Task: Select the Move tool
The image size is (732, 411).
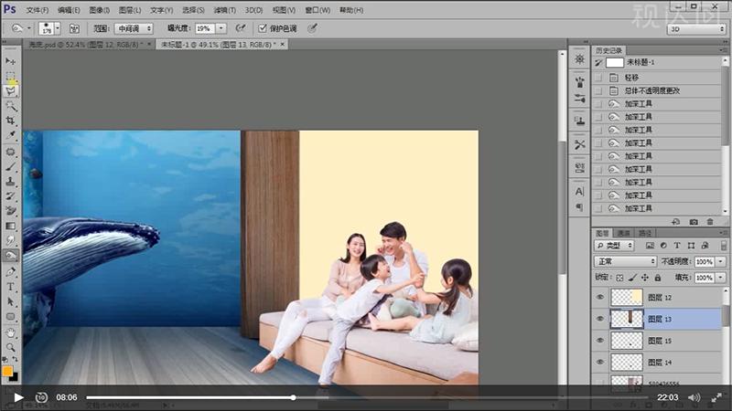Action: pos(10,61)
